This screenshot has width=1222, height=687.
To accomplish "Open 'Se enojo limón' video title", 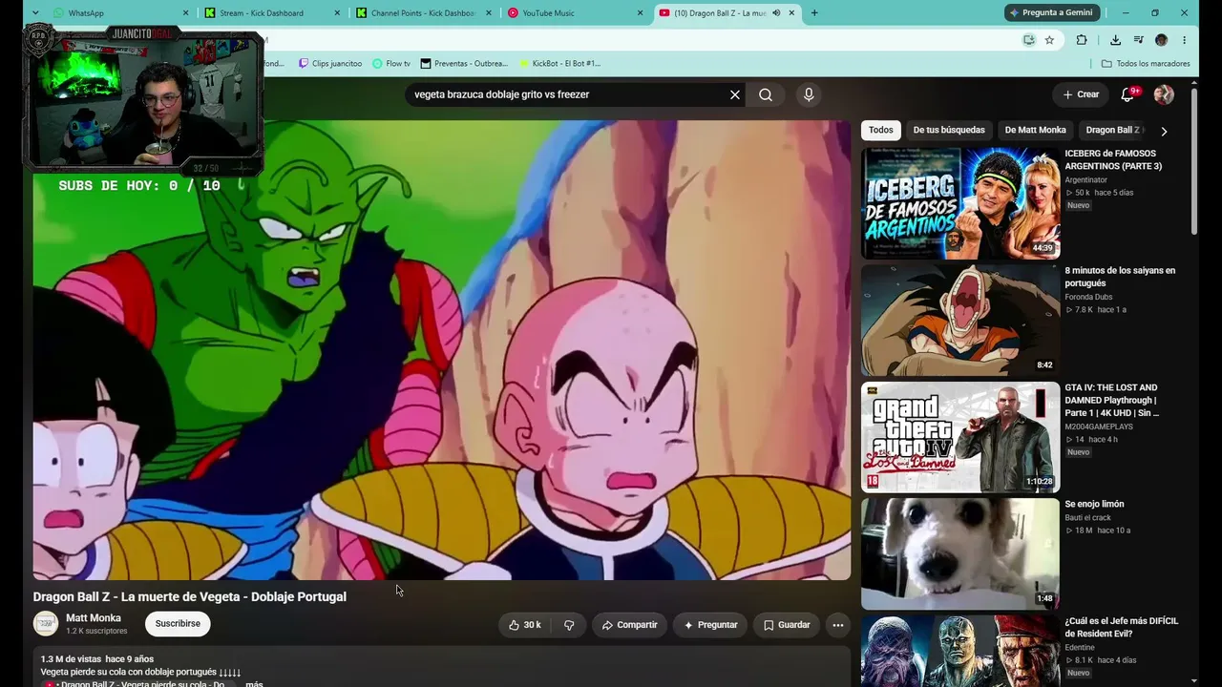I will coord(1094,504).
